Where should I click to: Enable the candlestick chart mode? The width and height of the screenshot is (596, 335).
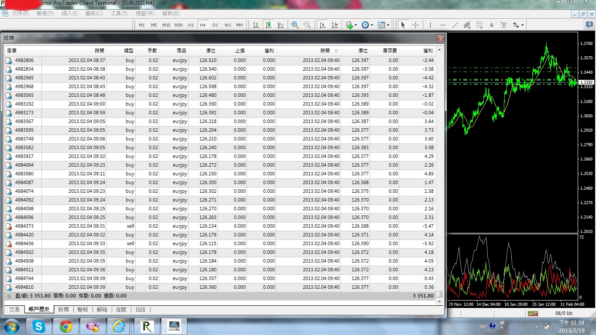click(x=268, y=25)
